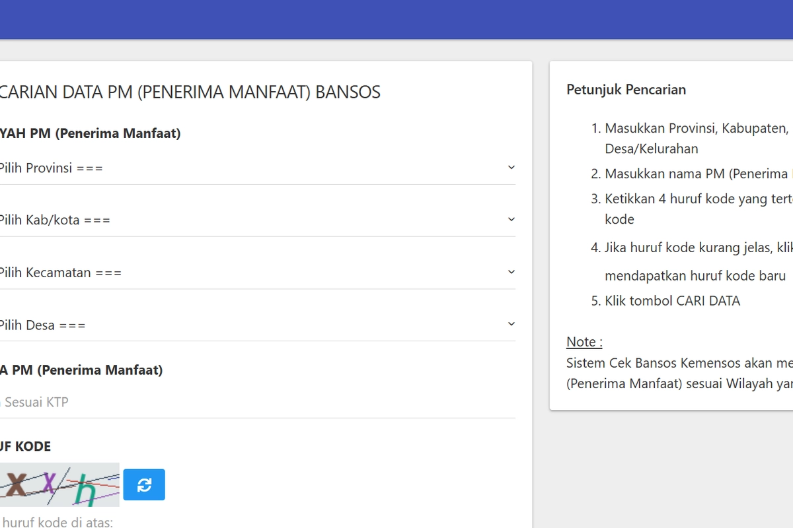The image size is (793, 528).
Task: Click the Klik tombol CARI DATA instruction
Action: pos(672,301)
